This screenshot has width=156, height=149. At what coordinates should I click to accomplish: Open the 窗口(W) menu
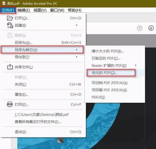(x=57, y=10)
